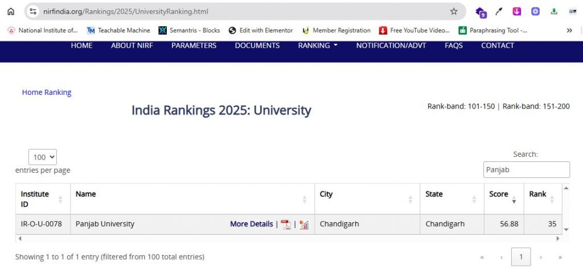Go to the PARAMETERS menu item
Screen dimensions: 583x279
[194, 45]
